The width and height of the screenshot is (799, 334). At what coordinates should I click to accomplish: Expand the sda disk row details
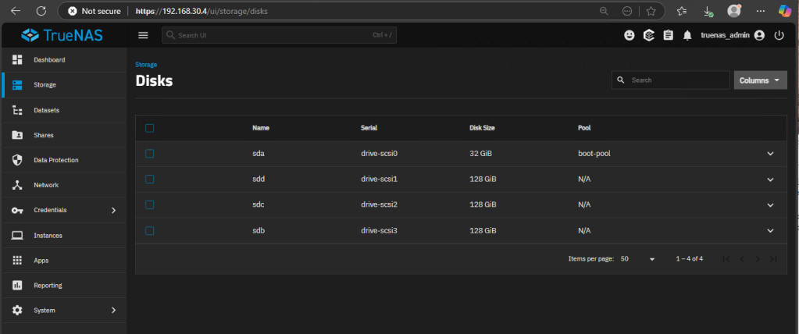[x=770, y=154]
